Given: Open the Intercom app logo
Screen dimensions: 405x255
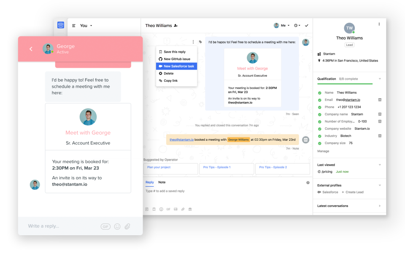Looking at the screenshot, I should click(60, 25).
